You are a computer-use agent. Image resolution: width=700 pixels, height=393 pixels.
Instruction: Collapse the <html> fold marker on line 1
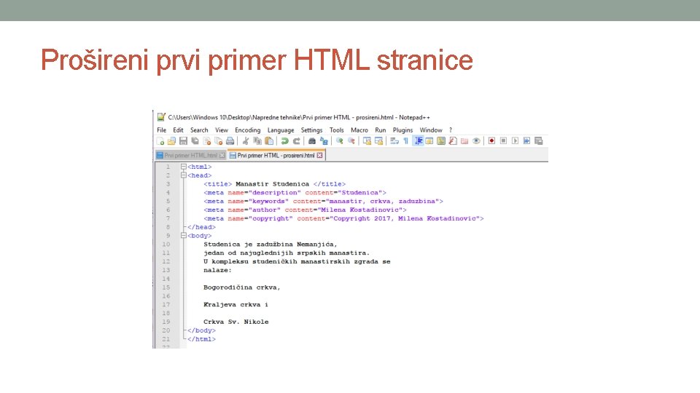coord(184,167)
